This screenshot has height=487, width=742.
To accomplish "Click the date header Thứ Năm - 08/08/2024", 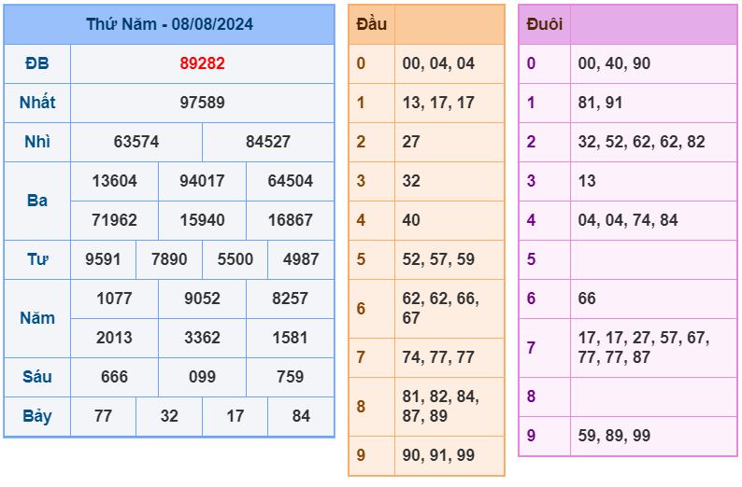I will pos(169,24).
